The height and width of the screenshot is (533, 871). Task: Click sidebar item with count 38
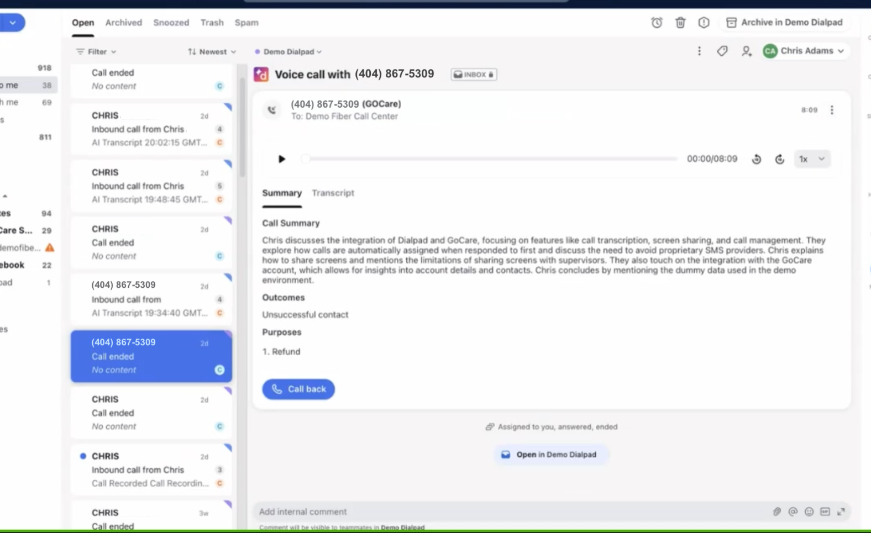click(x=28, y=85)
